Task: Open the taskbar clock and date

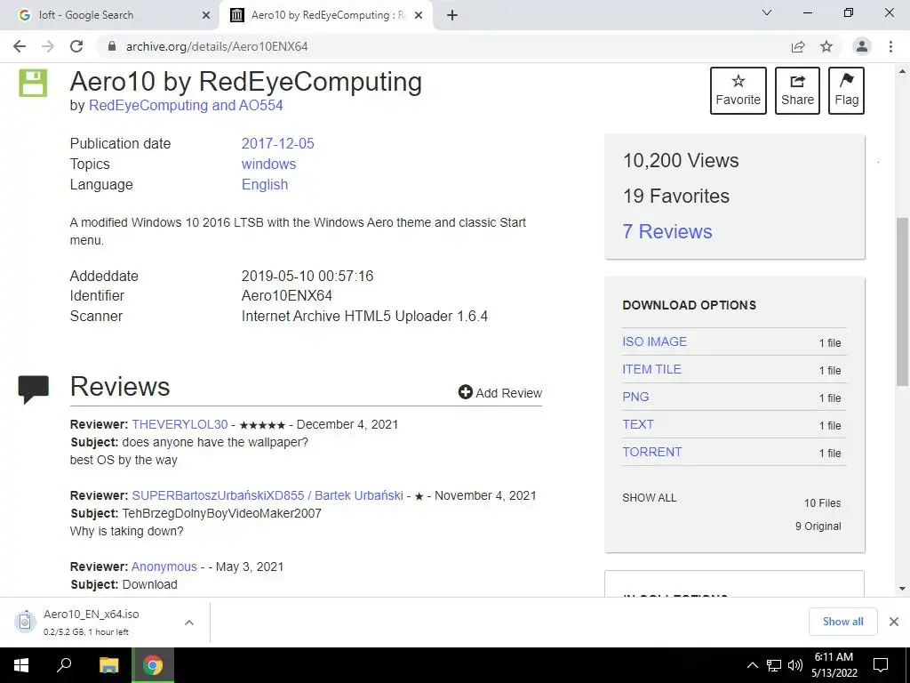Action: 834,665
